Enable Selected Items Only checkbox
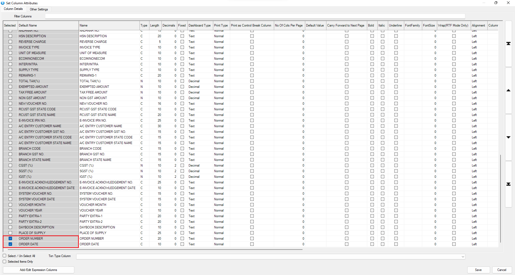The width and height of the screenshot is (515, 275). click(x=5, y=262)
